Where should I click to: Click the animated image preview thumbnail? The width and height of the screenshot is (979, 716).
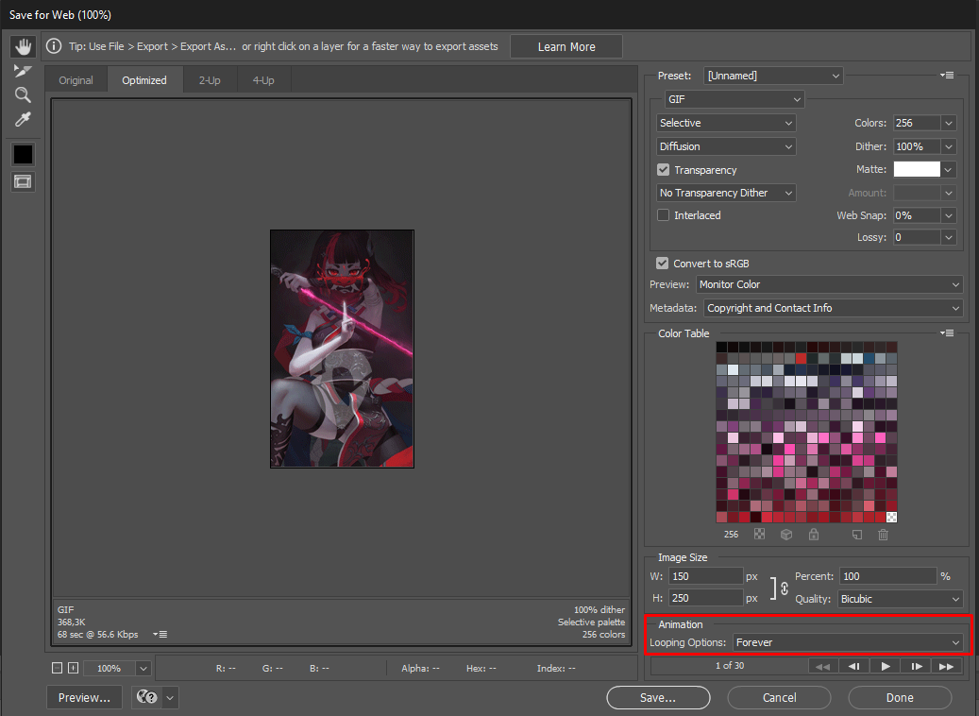[342, 349]
